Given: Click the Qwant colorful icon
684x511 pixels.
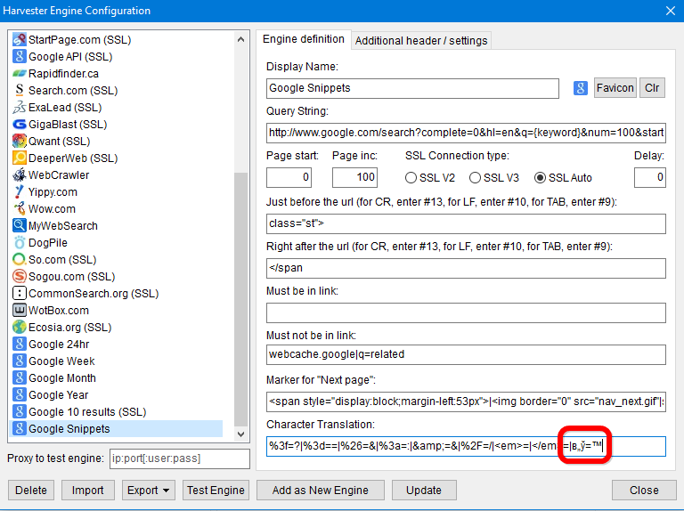Looking at the screenshot, I should tap(20, 142).
